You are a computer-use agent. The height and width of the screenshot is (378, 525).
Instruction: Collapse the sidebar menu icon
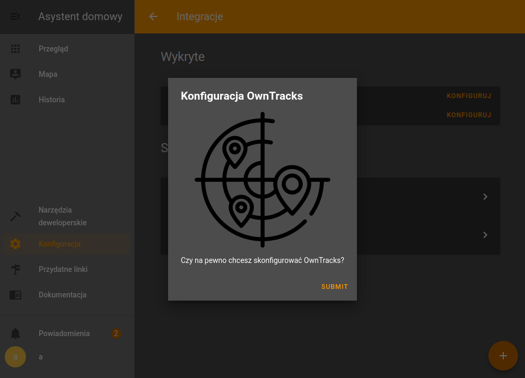coord(15,16)
